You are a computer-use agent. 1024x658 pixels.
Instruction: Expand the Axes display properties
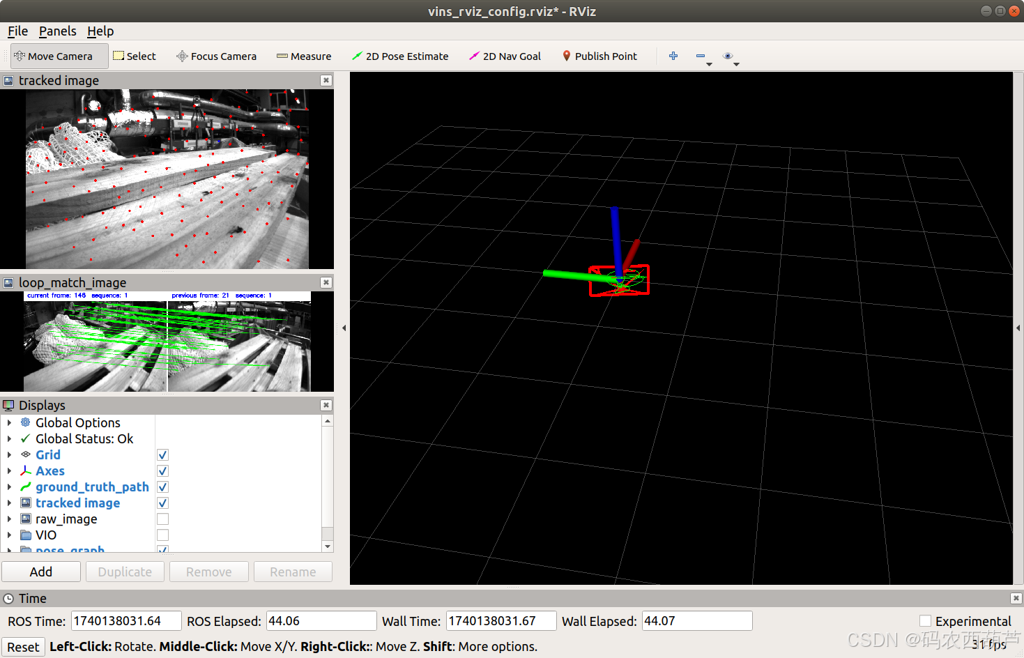[x=9, y=470]
